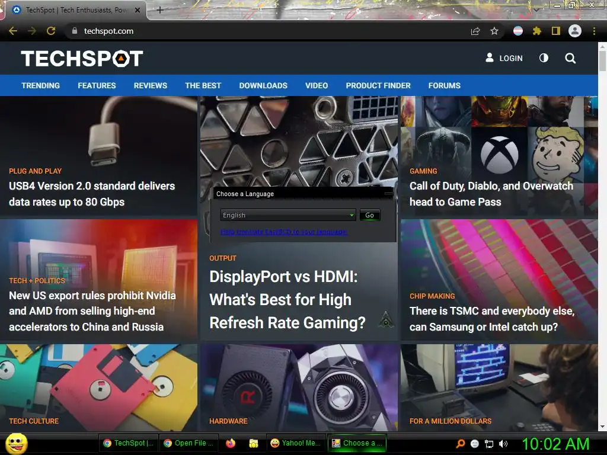
Task: Click the TECH CULTURE category label
Action: [x=34, y=421]
